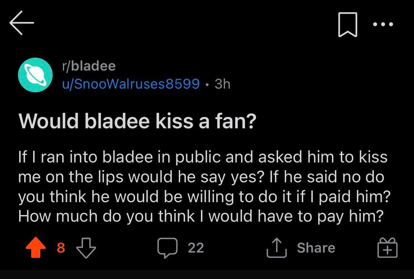The width and height of the screenshot is (414, 279).
Task: Click the 3h post timestamp
Action: (x=222, y=84)
